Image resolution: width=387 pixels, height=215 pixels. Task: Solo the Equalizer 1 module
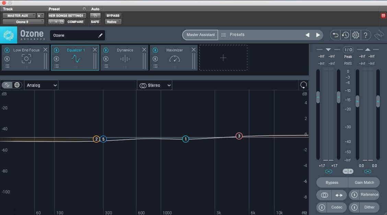coord(57,59)
